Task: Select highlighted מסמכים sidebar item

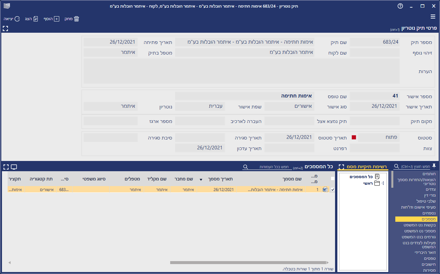Action: pos(416,219)
